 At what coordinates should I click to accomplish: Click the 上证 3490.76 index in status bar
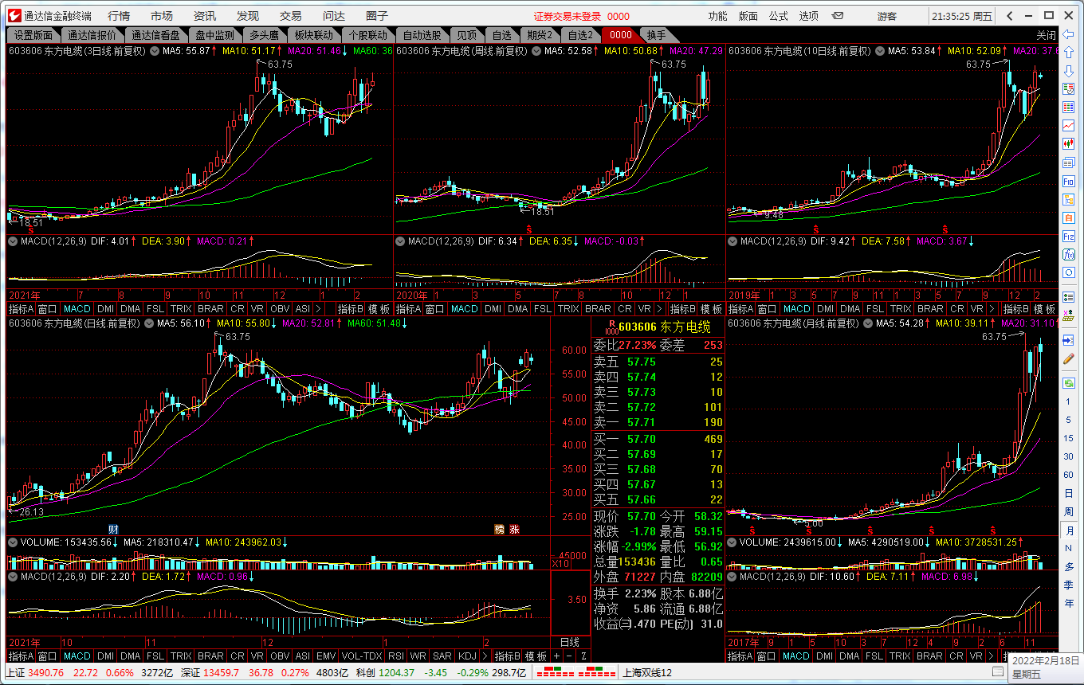pyautogui.click(x=34, y=673)
